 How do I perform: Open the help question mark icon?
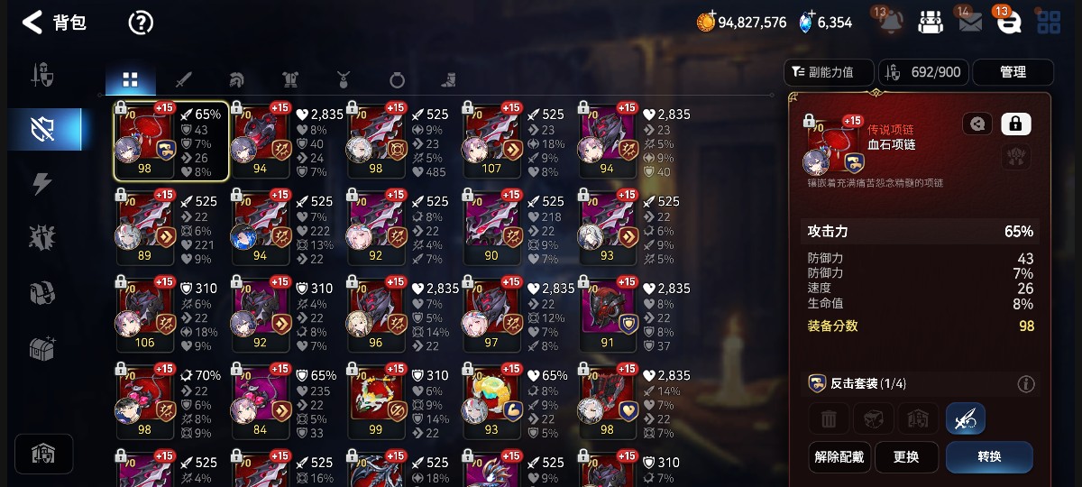141,23
